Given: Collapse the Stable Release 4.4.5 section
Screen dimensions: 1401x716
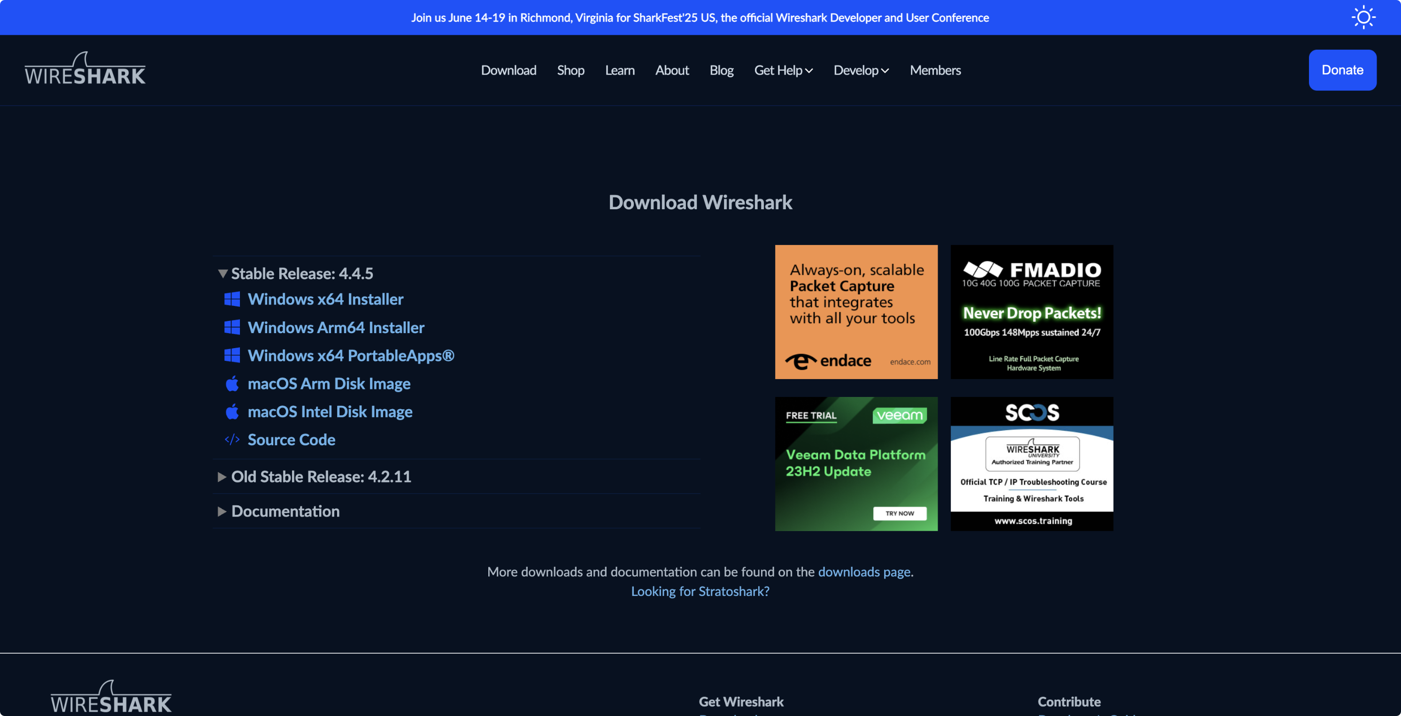Looking at the screenshot, I should (222, 274).
